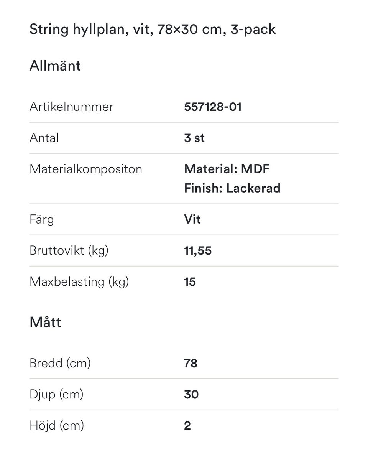
Task: Click the Maxbelasting (kg) label
Action: point(79,282)
